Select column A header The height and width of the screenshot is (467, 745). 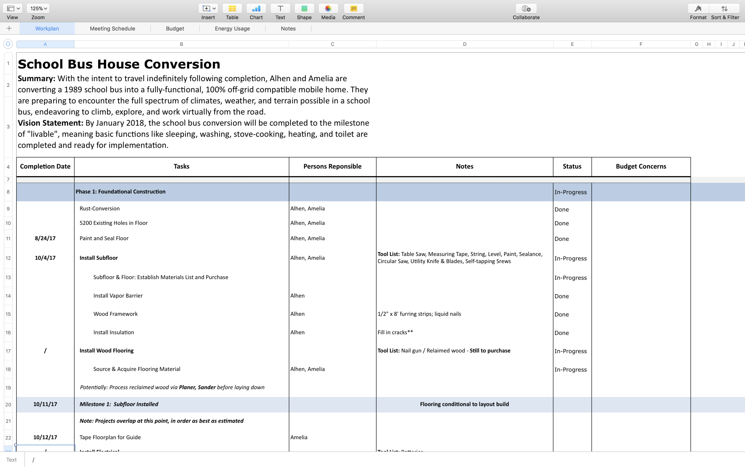(45, 44)
